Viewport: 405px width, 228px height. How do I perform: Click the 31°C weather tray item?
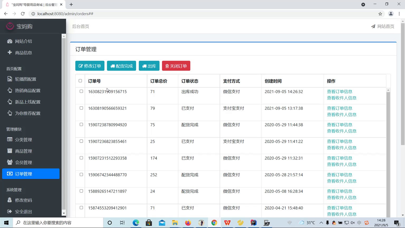pos(307,223)
